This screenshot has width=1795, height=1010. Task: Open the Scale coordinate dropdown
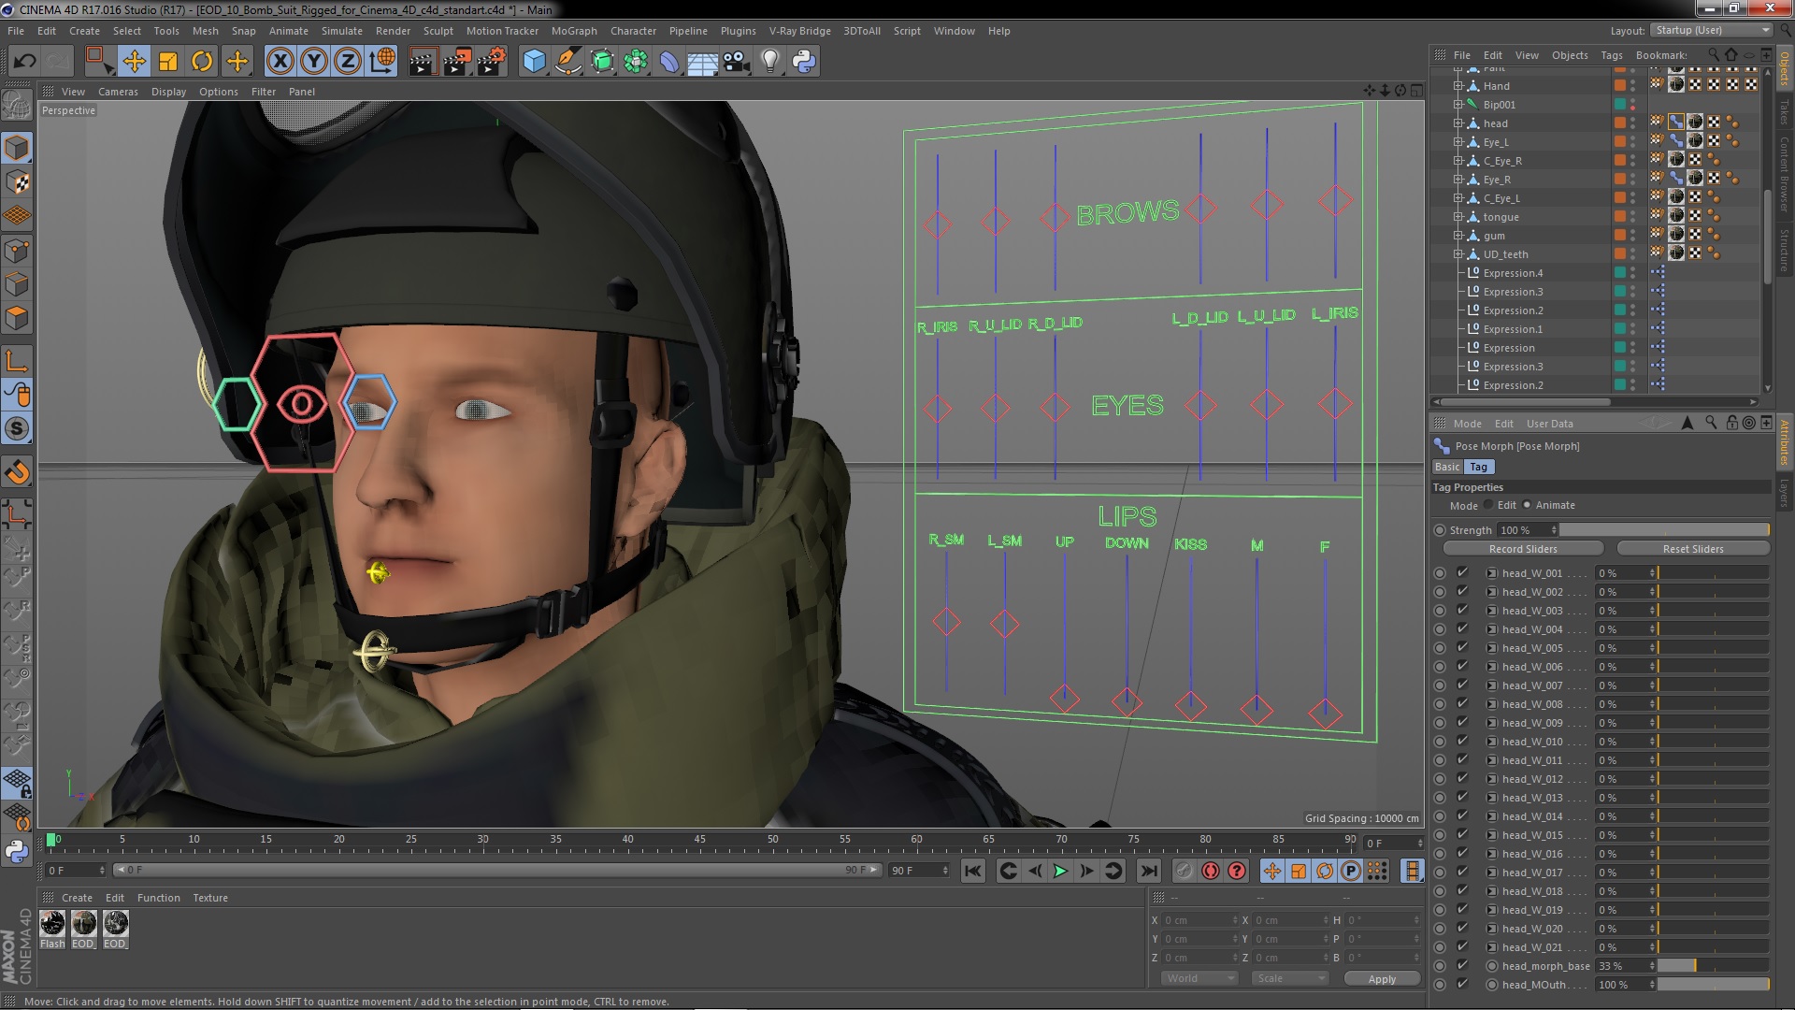pos(1290,978)
